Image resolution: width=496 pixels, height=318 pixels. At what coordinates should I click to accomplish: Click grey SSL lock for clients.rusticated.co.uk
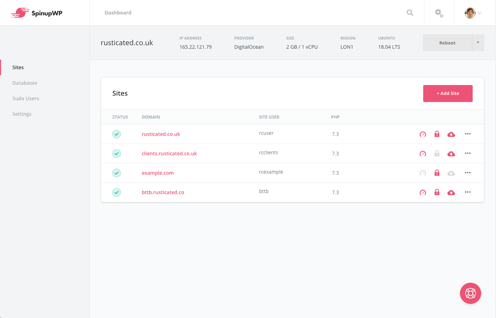click(x=437, y=153)
